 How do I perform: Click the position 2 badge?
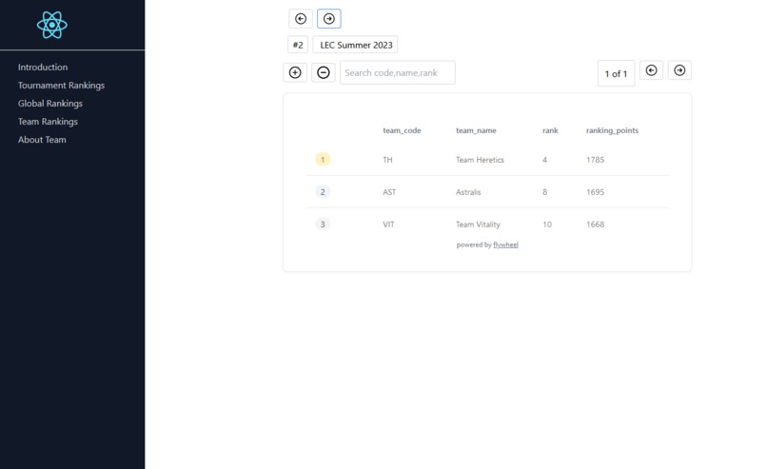pos(323,192)
